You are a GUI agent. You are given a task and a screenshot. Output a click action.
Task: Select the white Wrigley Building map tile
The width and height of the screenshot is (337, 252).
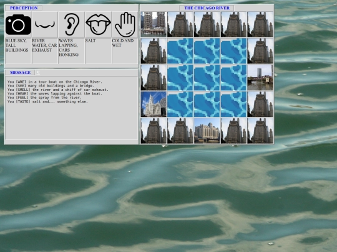pos(154,104)
